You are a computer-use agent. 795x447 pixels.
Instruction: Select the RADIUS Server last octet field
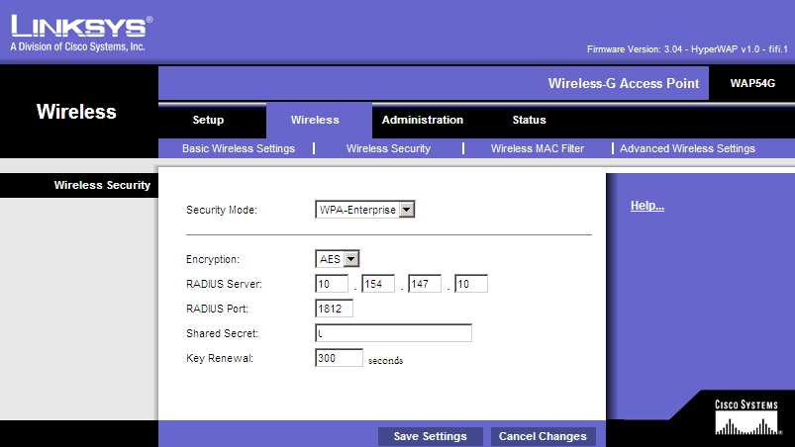[470, 285]
